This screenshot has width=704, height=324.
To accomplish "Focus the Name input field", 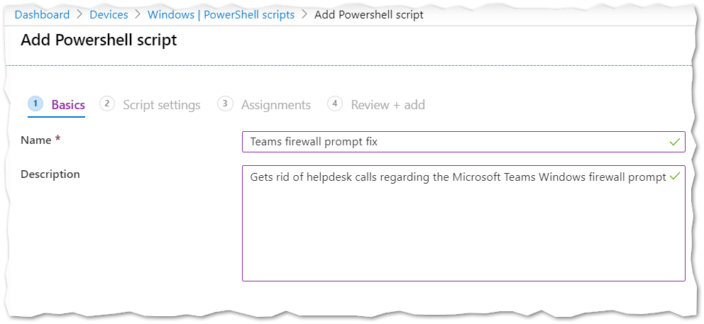I will coord(454,142).
